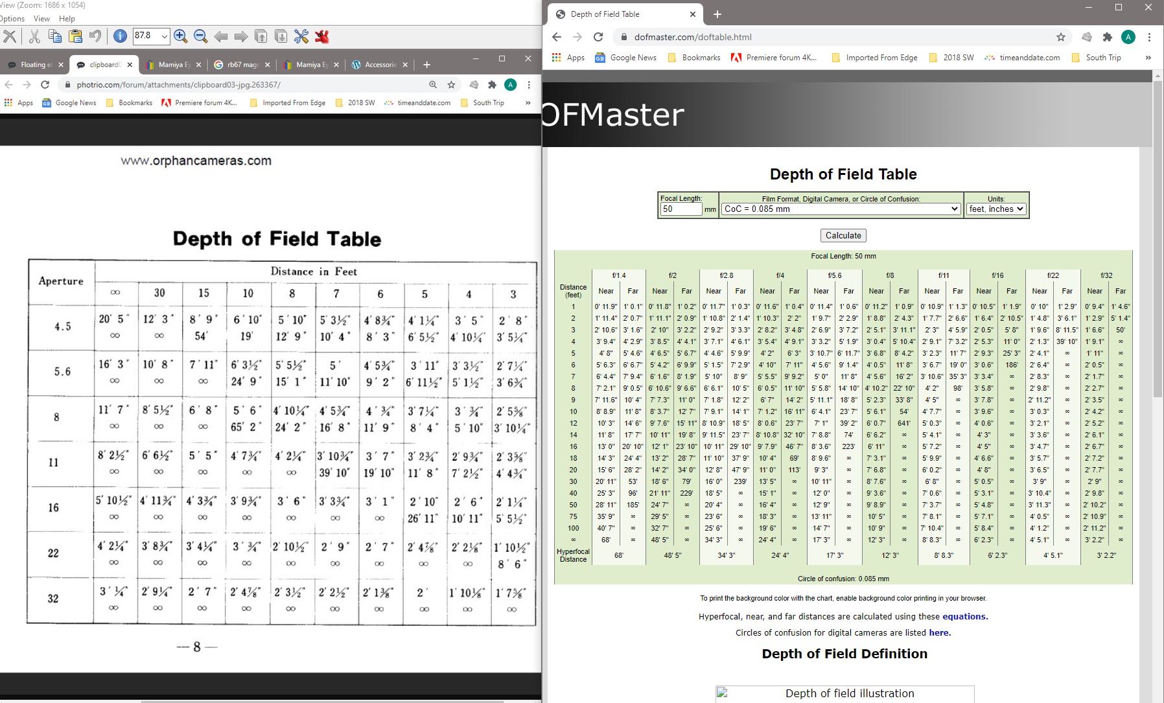Open the IrfanView Help menu
Screen dimensions: 1164x703
coord(67,19)
